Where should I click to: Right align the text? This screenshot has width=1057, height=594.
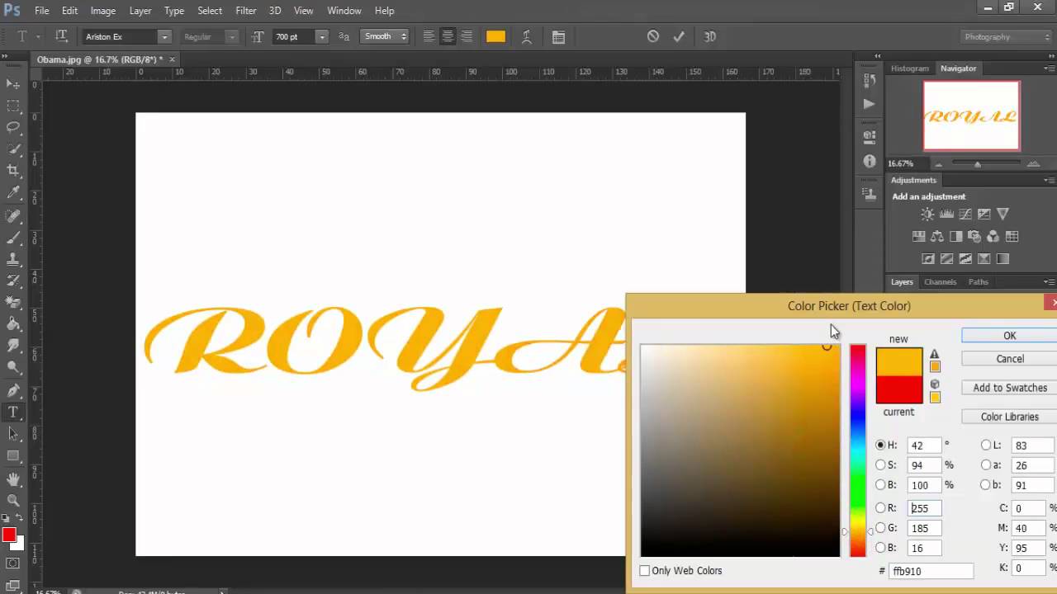[467, 36]
